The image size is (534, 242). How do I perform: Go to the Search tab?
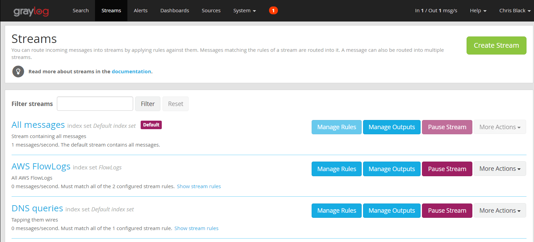point(81,11)
